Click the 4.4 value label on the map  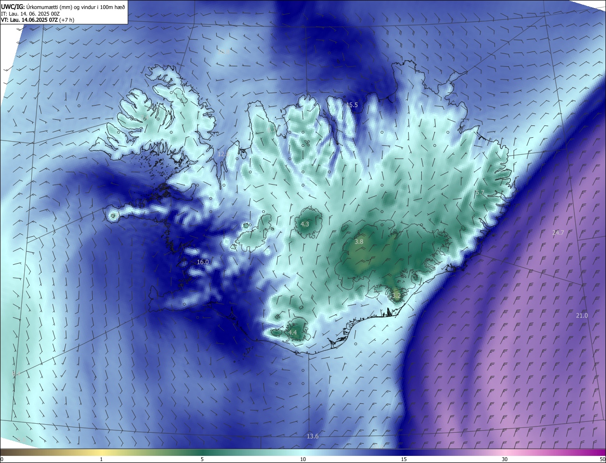293,333
